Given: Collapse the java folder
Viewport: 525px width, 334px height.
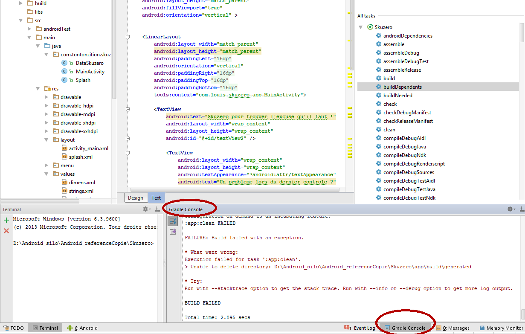Looking at the screenshot, I should click(38, 46).
